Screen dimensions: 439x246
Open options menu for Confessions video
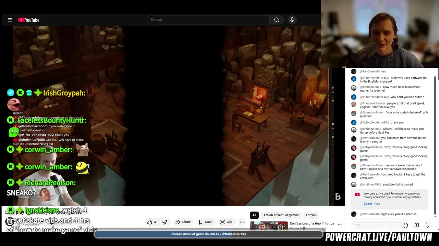[340, 224]
